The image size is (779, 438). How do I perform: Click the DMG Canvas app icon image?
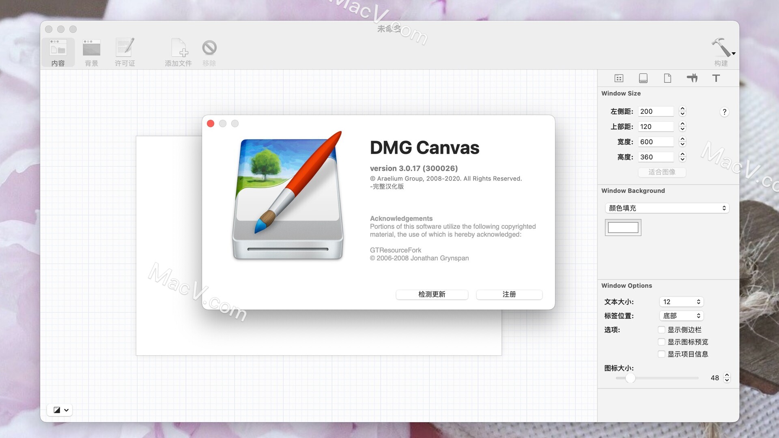288,195
